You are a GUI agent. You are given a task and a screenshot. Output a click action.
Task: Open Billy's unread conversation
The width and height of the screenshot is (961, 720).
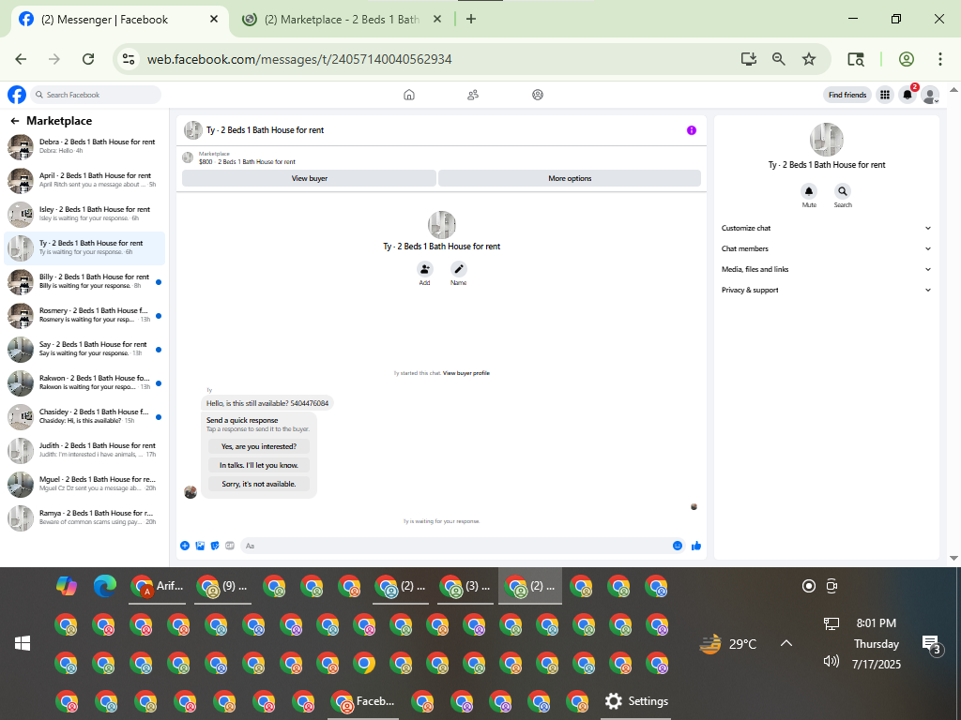pyautogui.click(x=84, y=281)
